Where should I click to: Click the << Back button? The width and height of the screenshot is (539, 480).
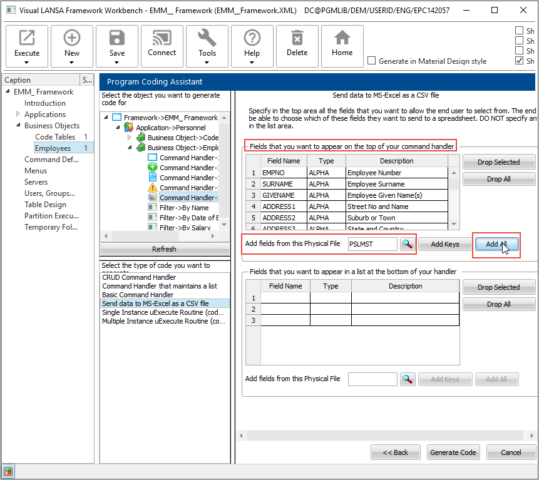[x=395, y=452]
